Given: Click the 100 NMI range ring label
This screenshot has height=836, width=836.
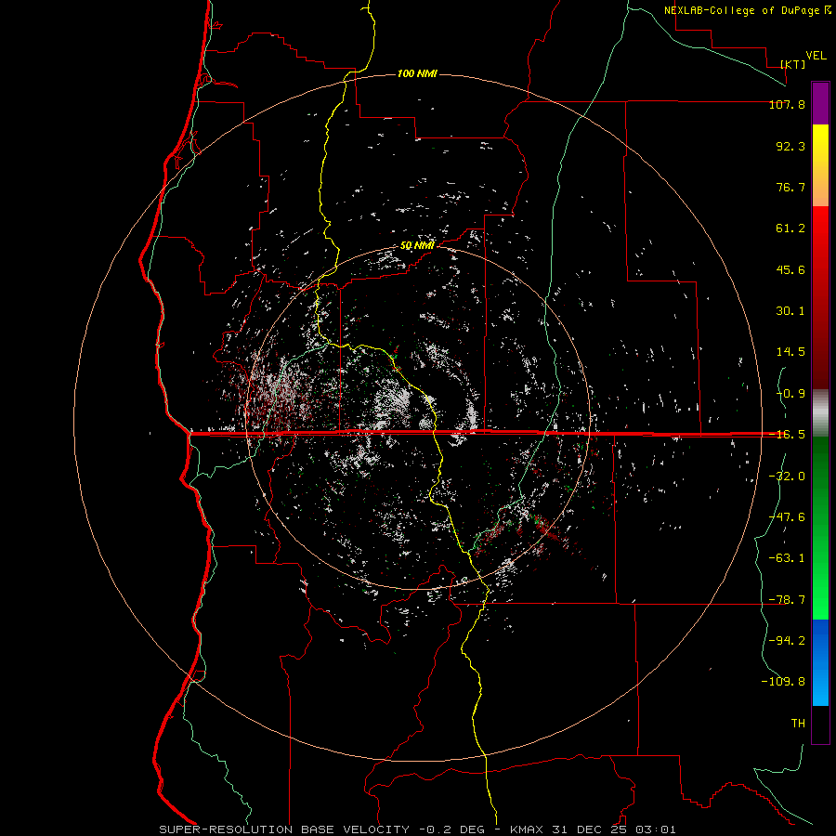Looking at the screenshot, I should tap(417, 73).
